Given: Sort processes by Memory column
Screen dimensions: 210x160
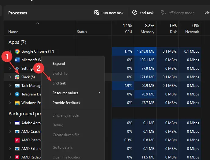Looking at the screenshot, I should point(147,28).
